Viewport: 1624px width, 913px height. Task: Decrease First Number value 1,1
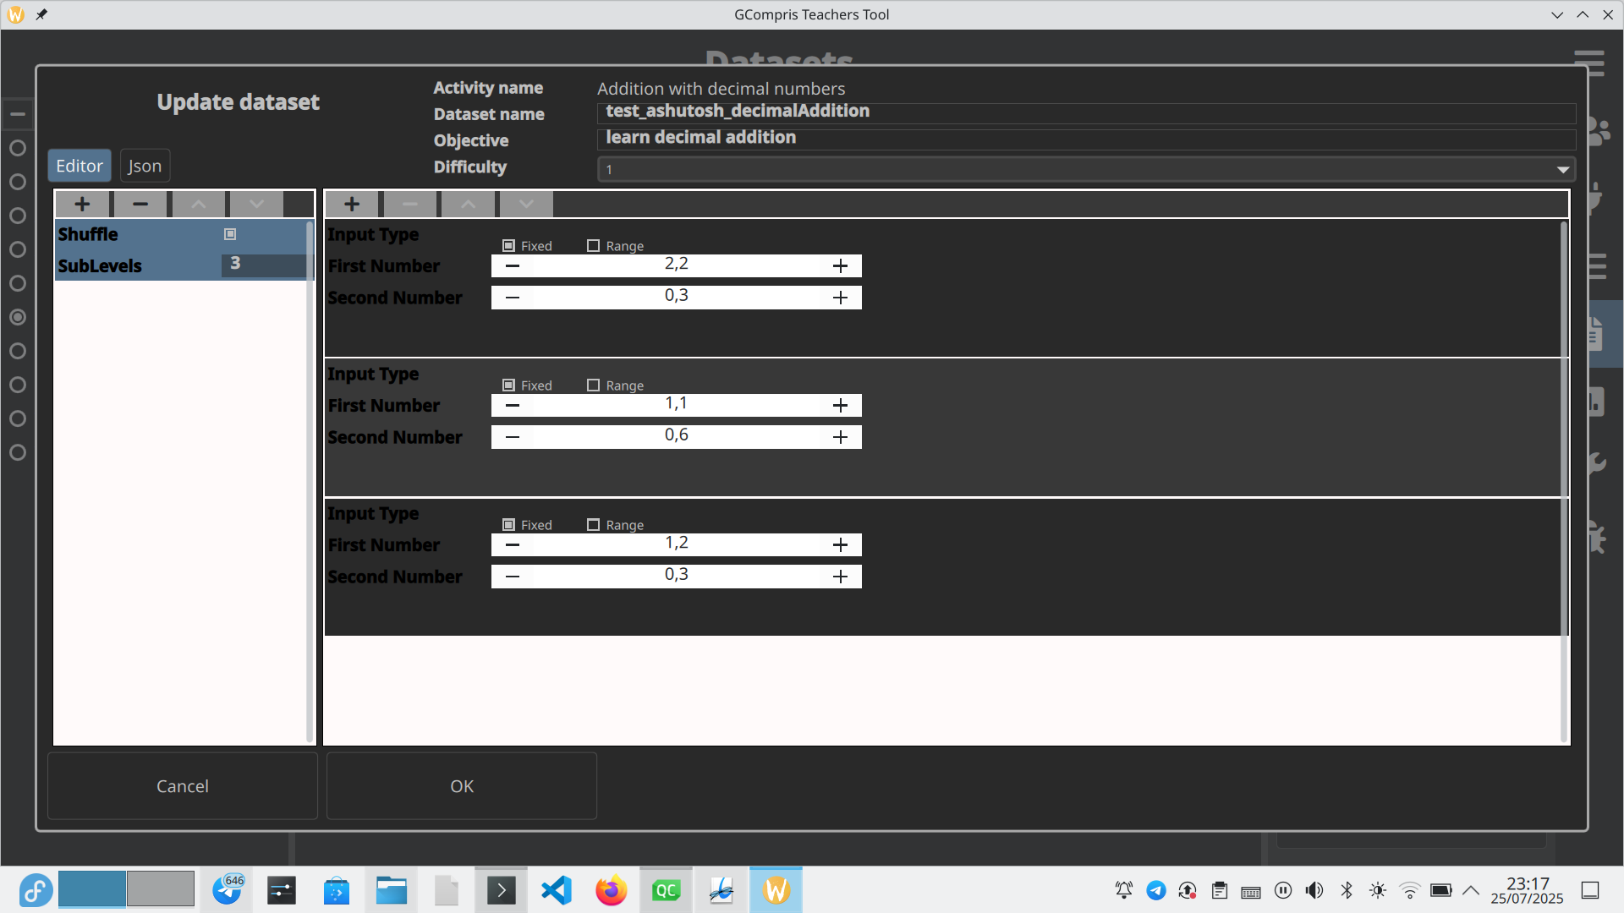pos(513,405)
